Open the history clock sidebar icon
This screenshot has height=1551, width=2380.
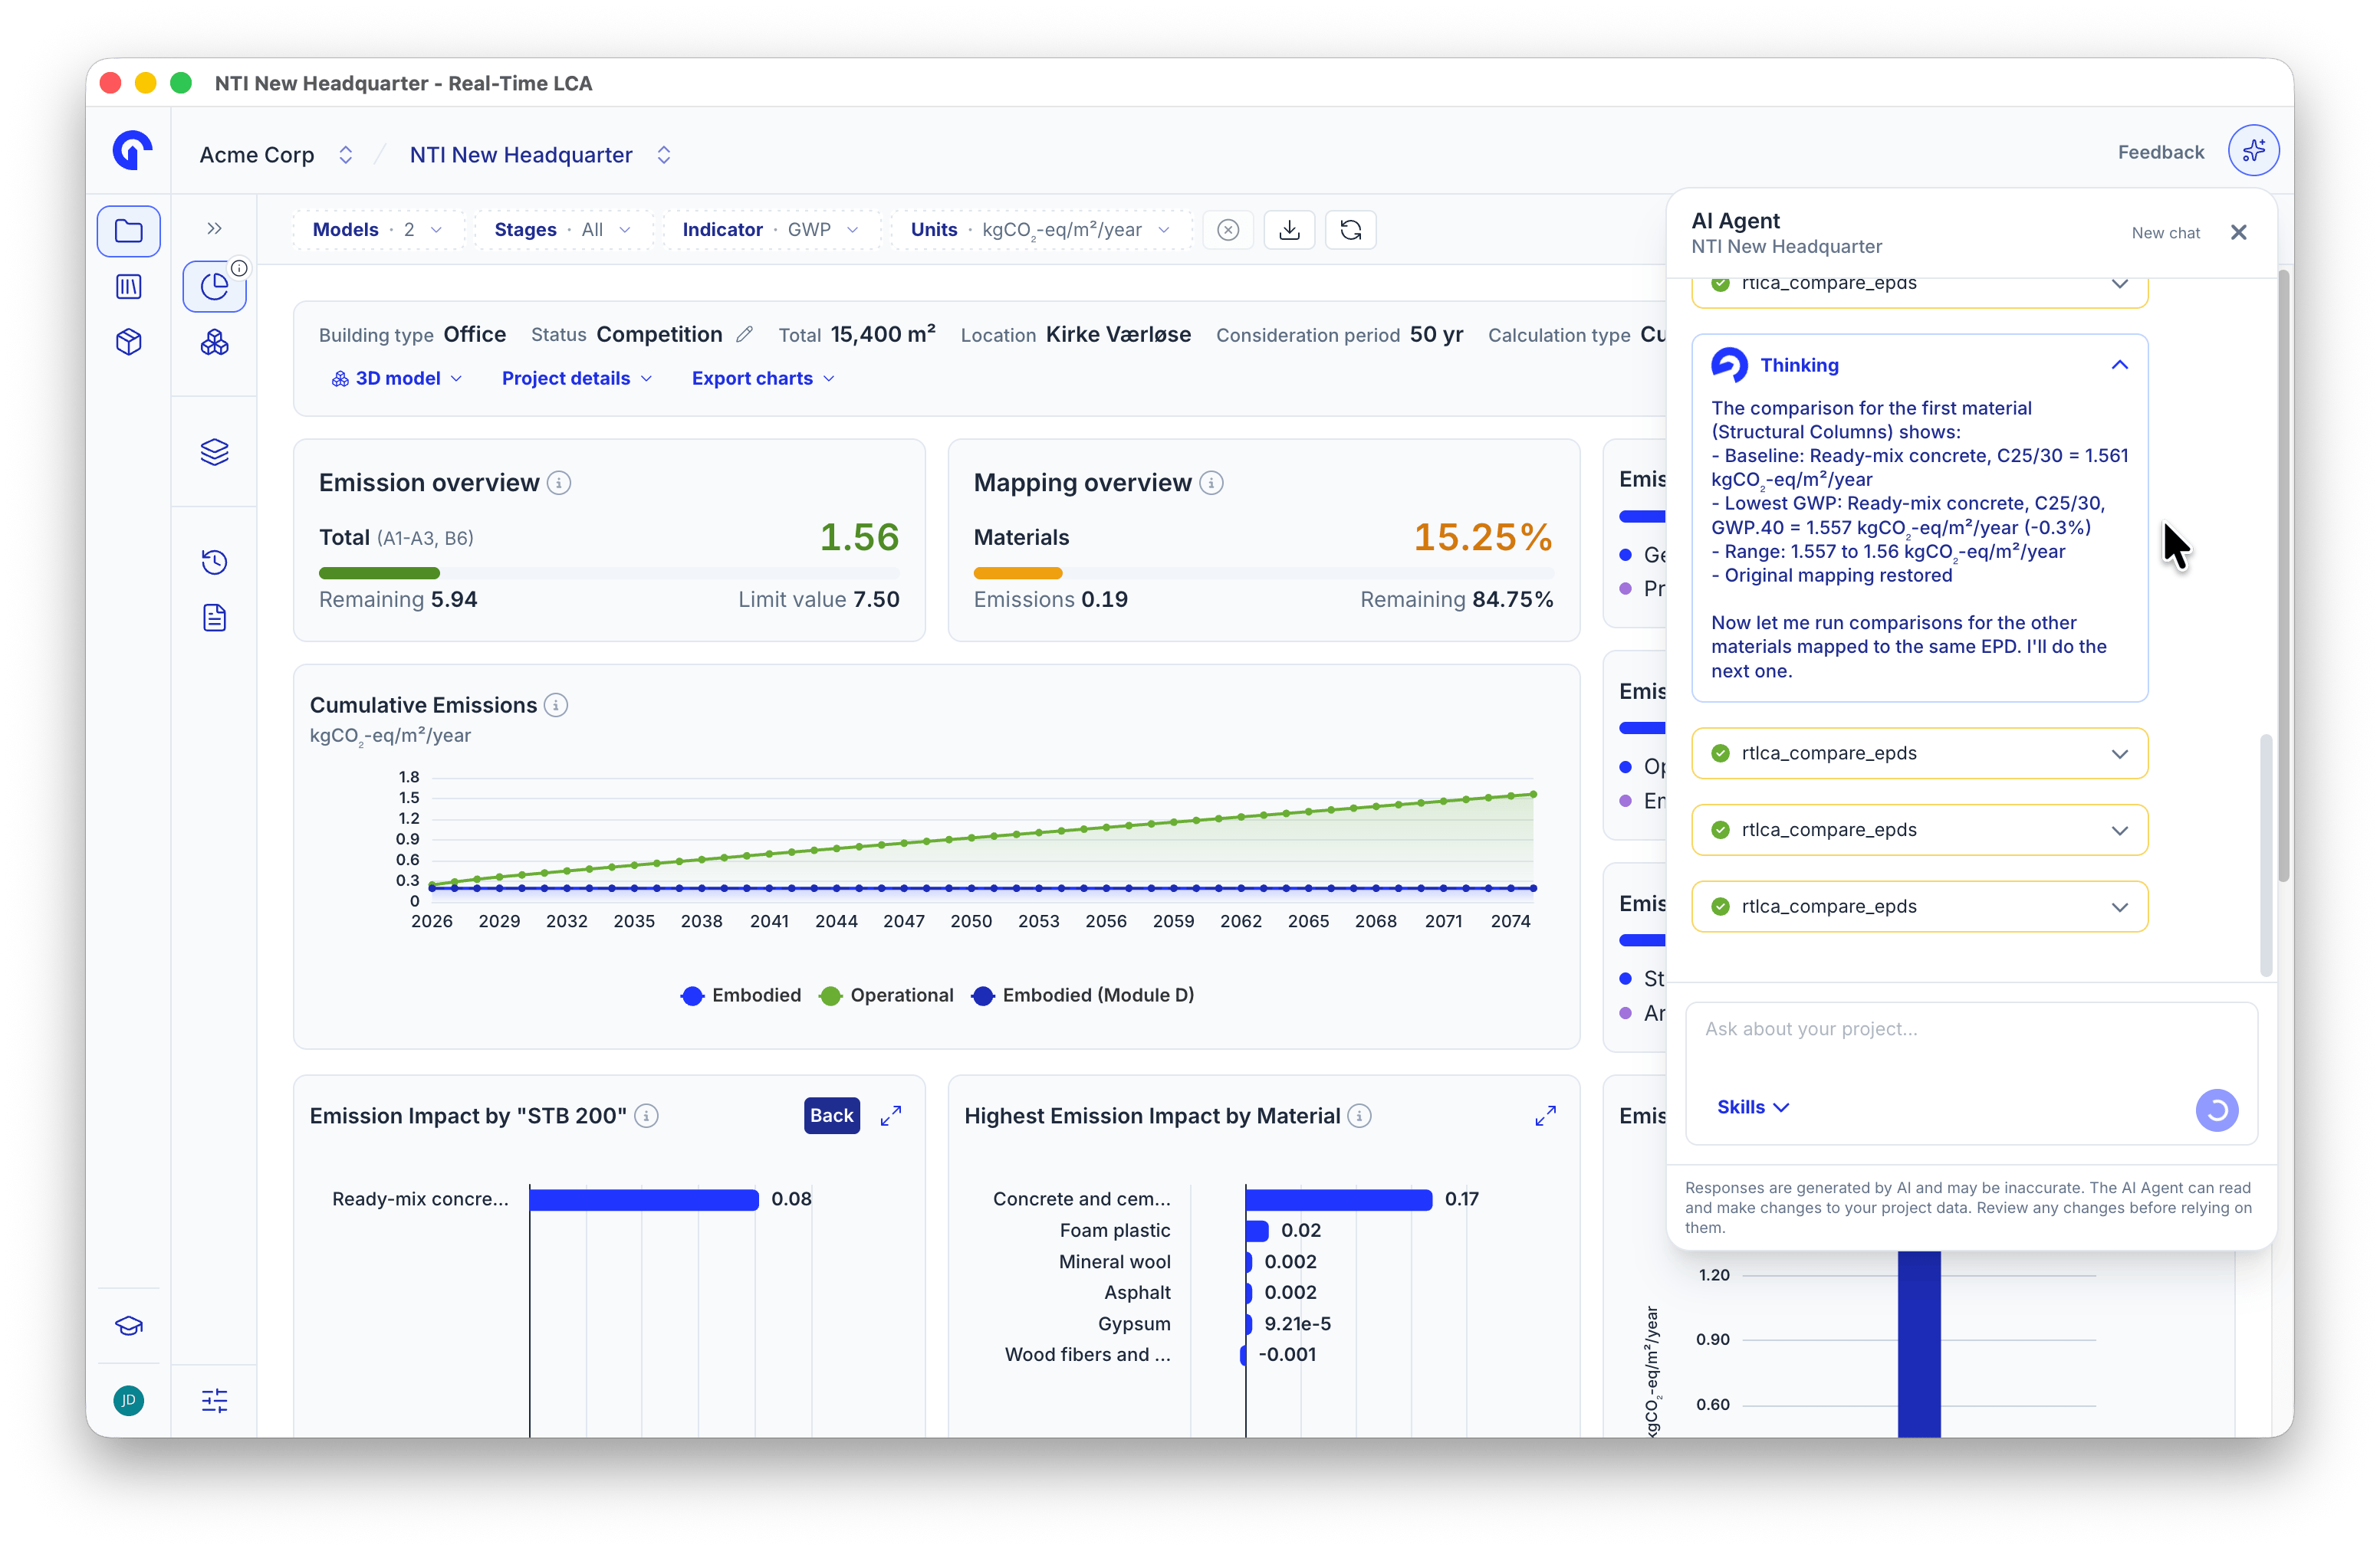[x=215, y=562]
